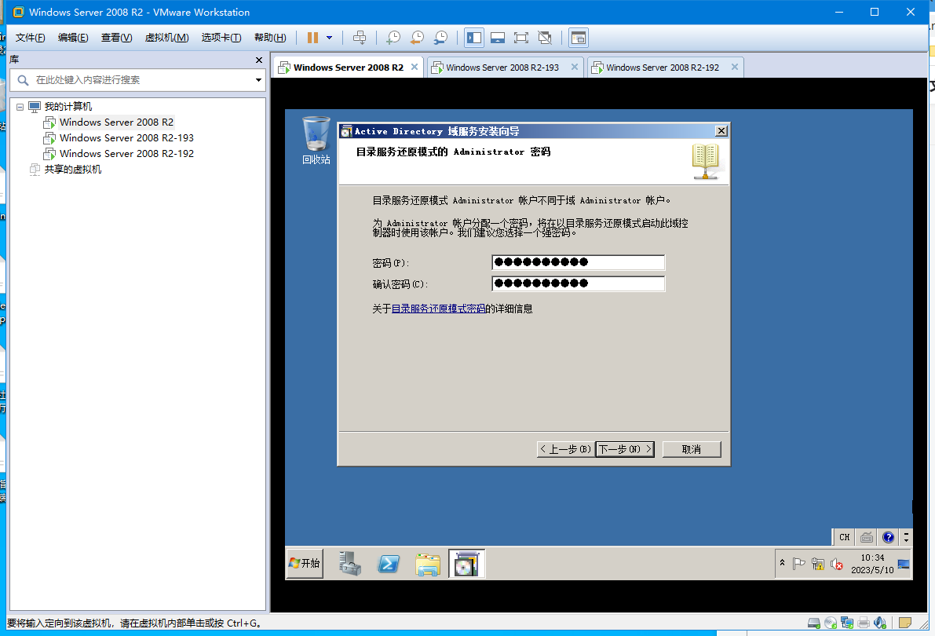The width and height of the screenshot is (935, 636).
Task: Click the VMware printer status icon
Action: pyautogui.click(x=864, y=623)
